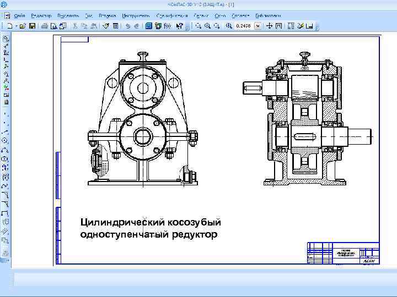Click the Redo arrow
This screenshot has height=297, width=397.
point(137,26)
